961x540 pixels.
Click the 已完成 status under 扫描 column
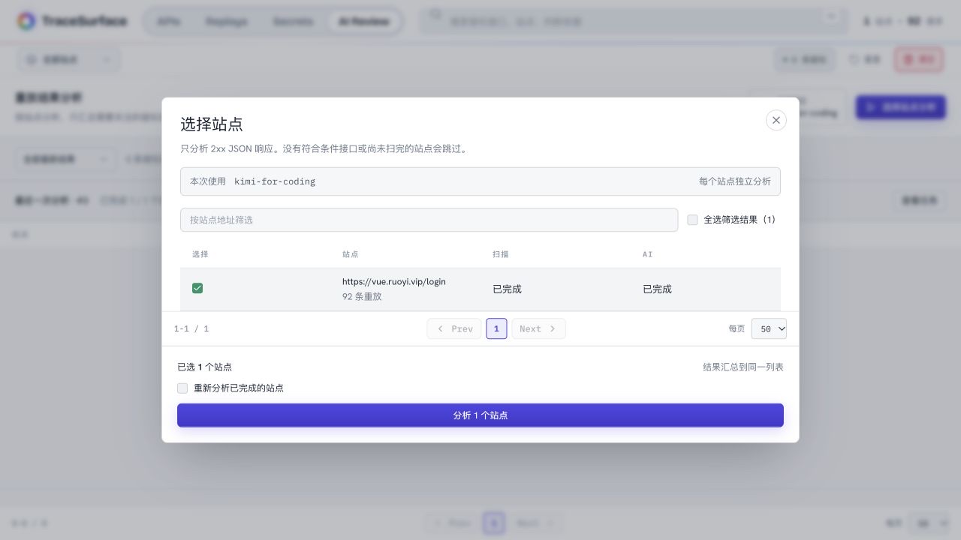pos(507,289)
